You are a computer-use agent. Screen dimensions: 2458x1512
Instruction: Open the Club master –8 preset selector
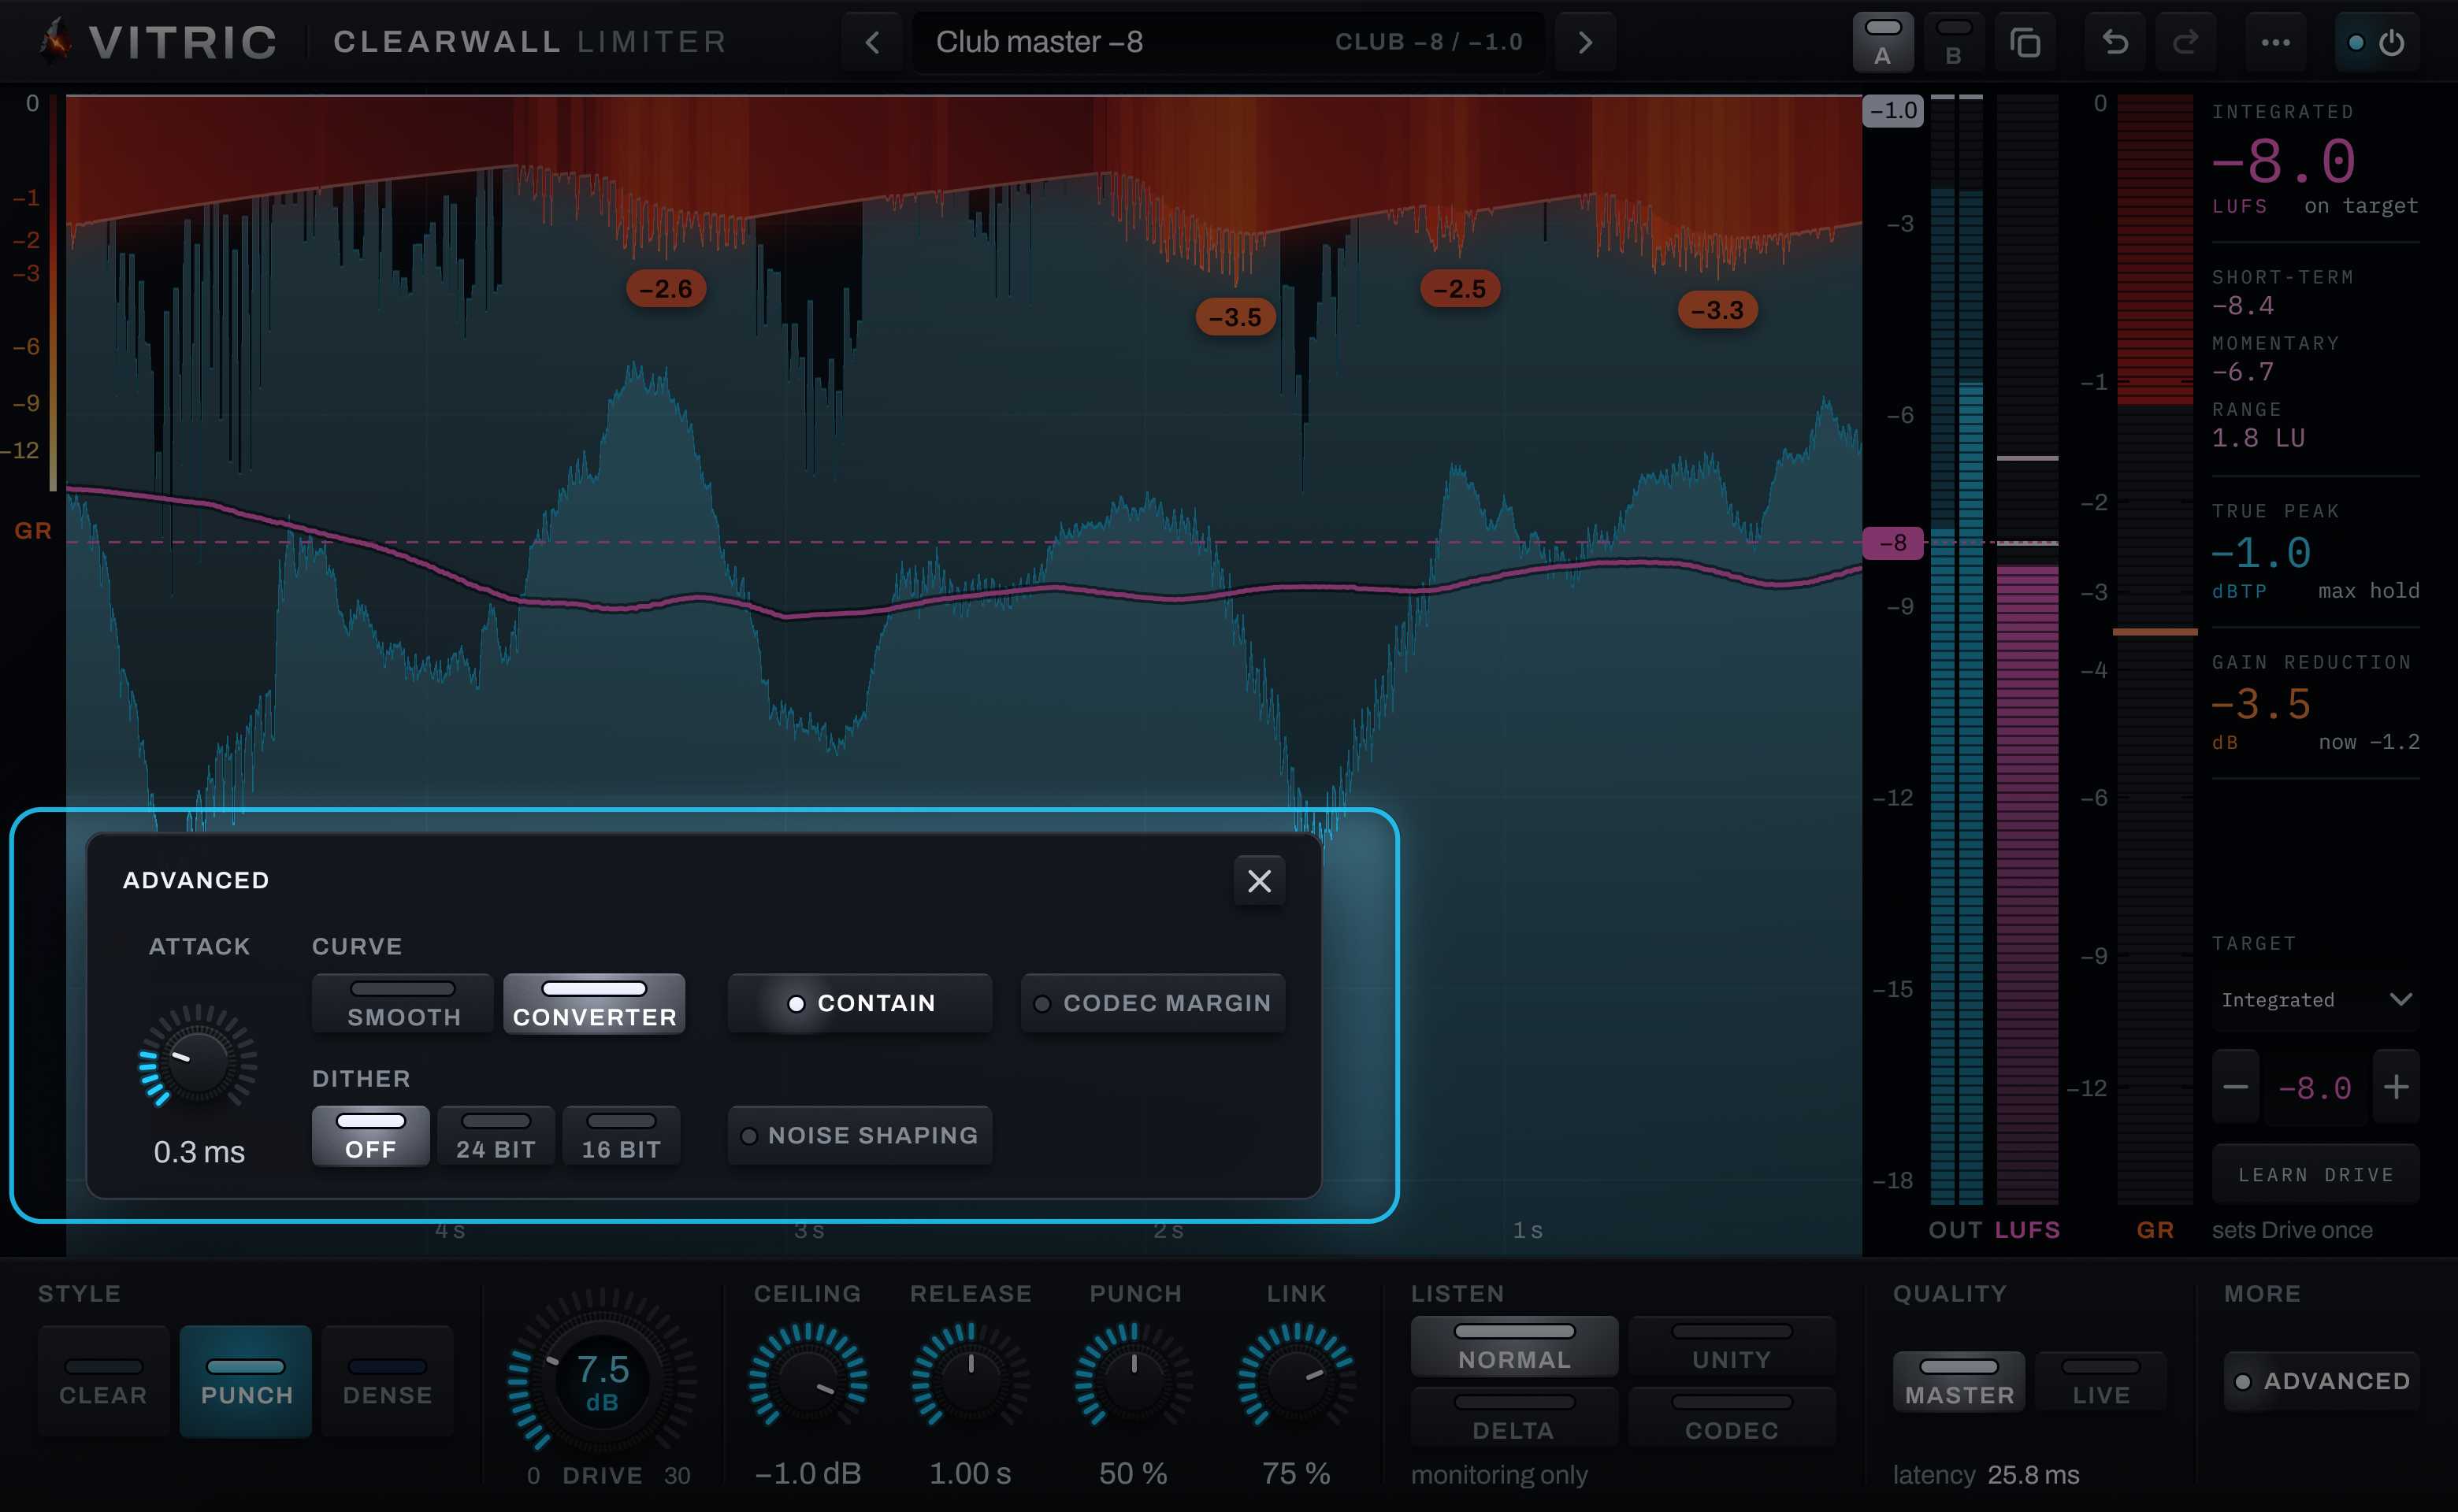1228,42
